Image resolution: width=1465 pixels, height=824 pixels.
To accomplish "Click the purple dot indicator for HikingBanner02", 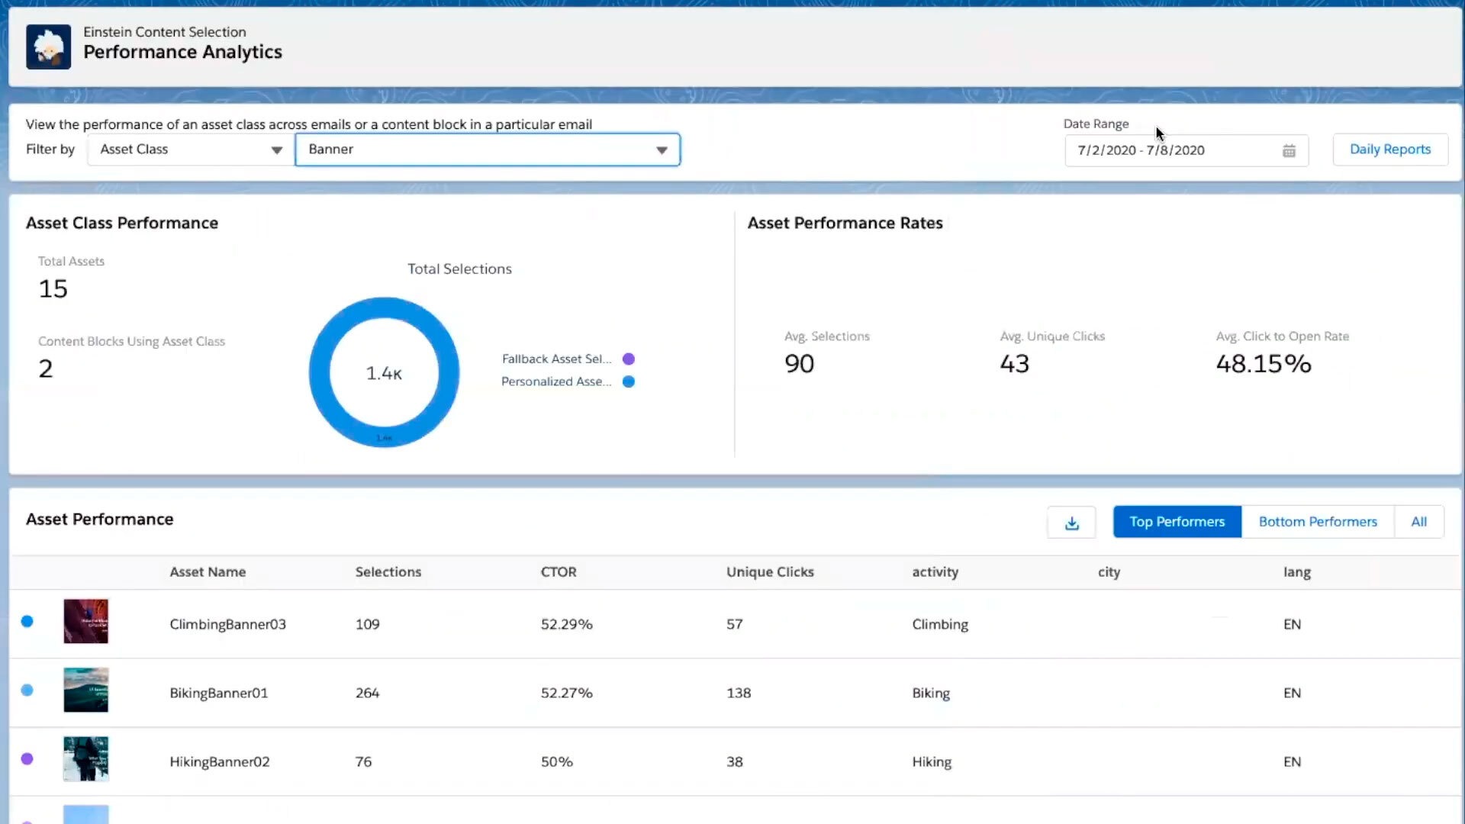I will tap(27, 758).
